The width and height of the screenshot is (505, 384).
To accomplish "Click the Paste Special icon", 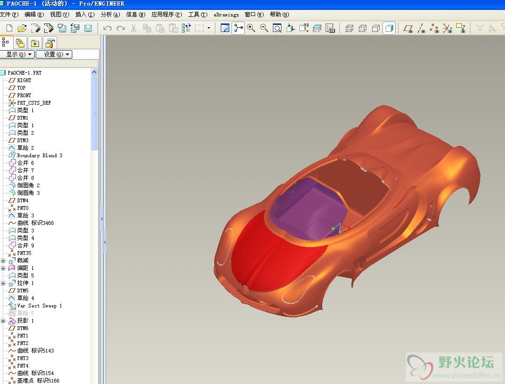I will [173, 28].
